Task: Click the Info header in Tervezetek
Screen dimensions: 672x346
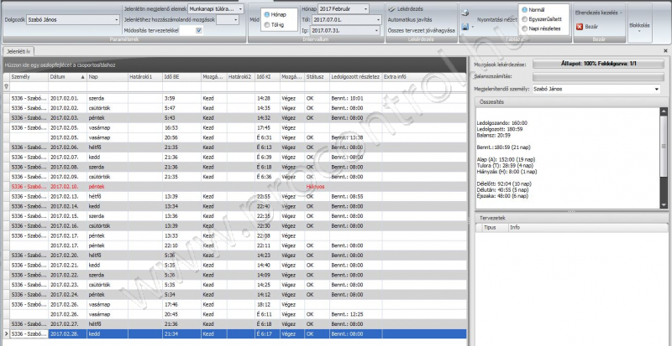Action: pos(587,228)
